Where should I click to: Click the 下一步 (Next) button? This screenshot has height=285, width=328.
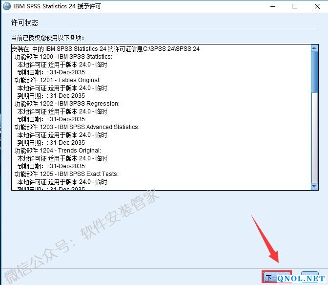point(276,278)
